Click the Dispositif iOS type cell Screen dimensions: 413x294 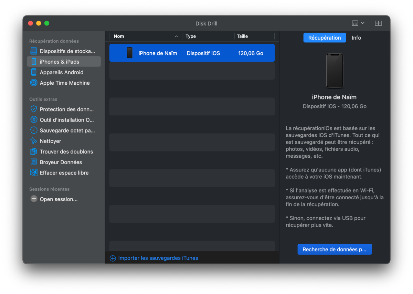[203, 53]
